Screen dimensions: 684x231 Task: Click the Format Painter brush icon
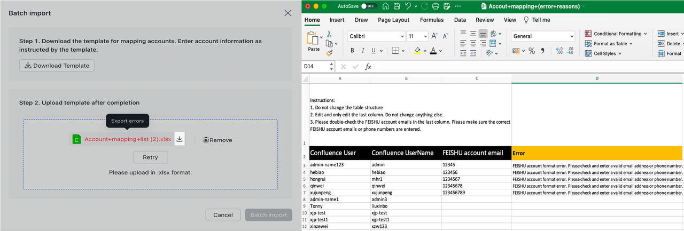[x=329, y=53]
